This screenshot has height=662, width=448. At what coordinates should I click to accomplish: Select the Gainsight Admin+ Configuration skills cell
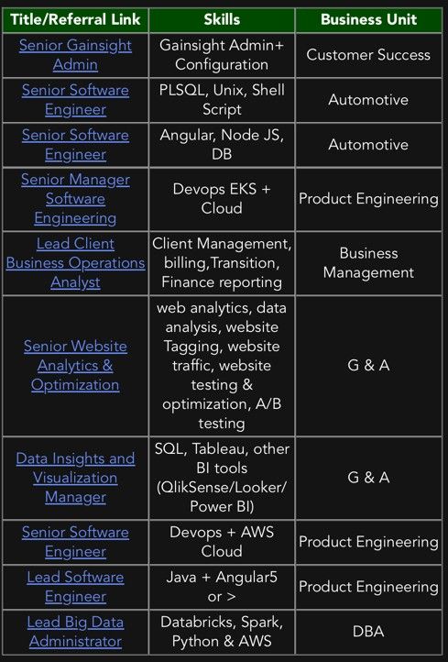point(222,55)
